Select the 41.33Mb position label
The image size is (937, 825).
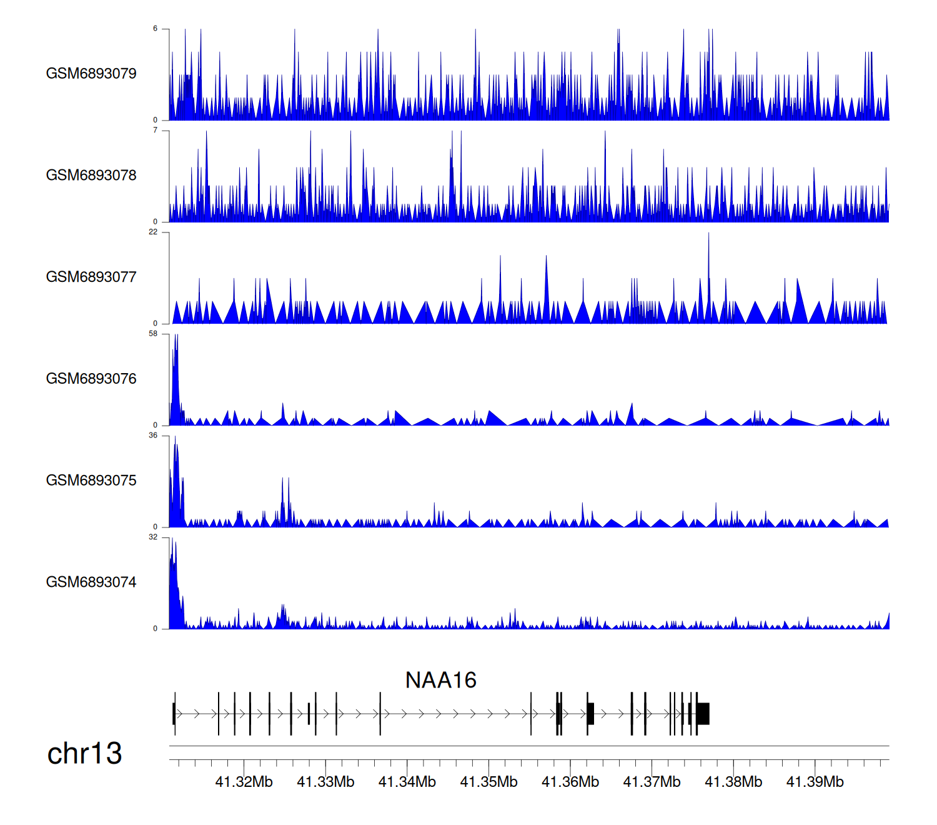pos(325,782)
